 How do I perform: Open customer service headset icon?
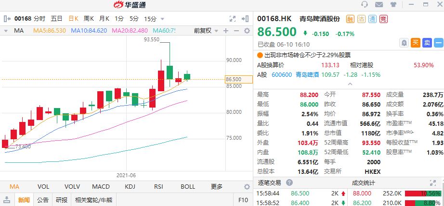pos(365,4)
